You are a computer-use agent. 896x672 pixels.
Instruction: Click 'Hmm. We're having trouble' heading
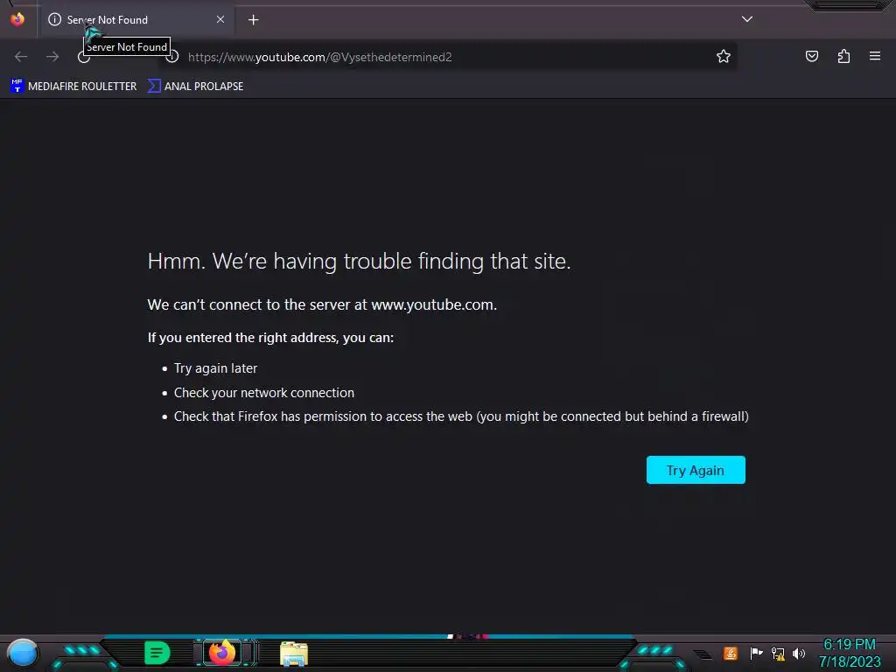coord(359,261)
